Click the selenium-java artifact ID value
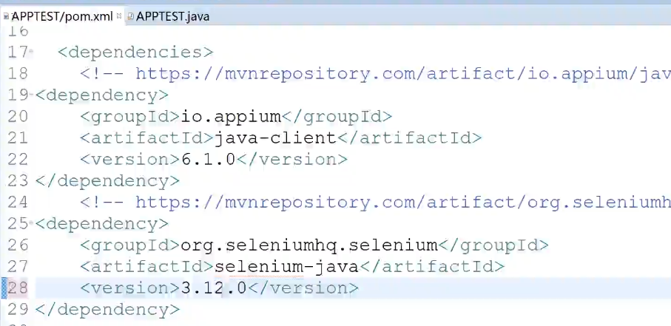Screen dimensions: 671x326 point(286,266)
